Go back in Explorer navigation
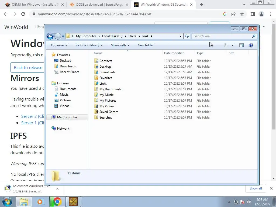 click(50, 36)
